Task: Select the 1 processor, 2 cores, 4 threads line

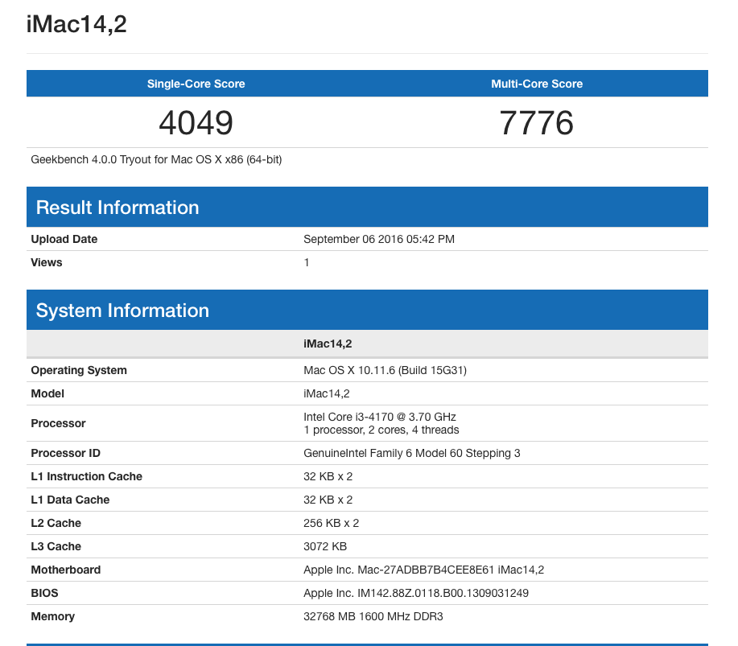Action: 381,430
